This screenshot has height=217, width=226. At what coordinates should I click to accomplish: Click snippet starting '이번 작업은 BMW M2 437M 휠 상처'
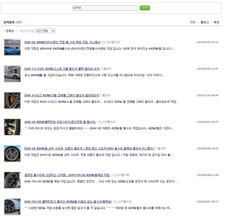tap(99, 155)
